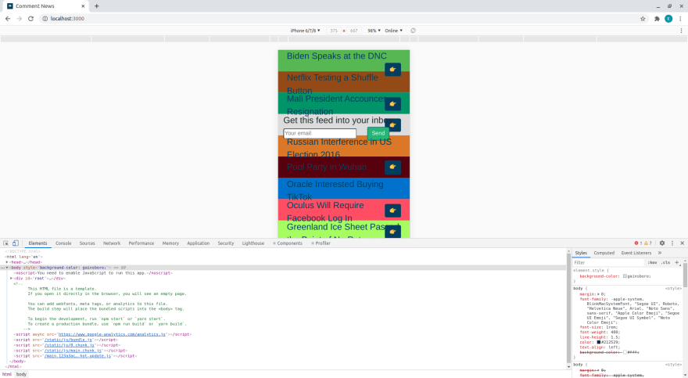The image size is (688, 378).
Task: Open a new browser tab
Action: 96,6
